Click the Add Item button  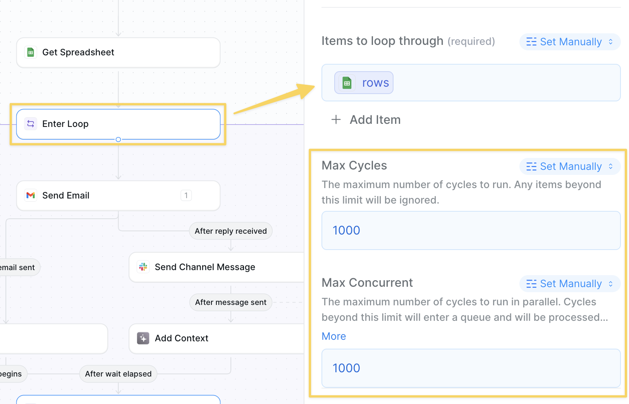pos(375,120)
